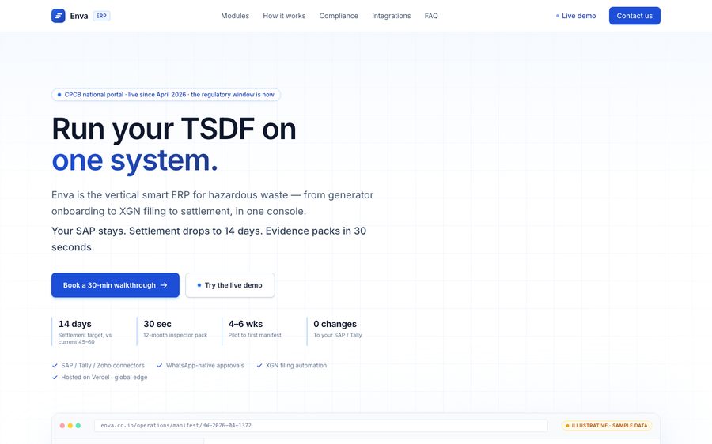
Task: Click the yellow dot in mock browser window
Action: point(70,425)
